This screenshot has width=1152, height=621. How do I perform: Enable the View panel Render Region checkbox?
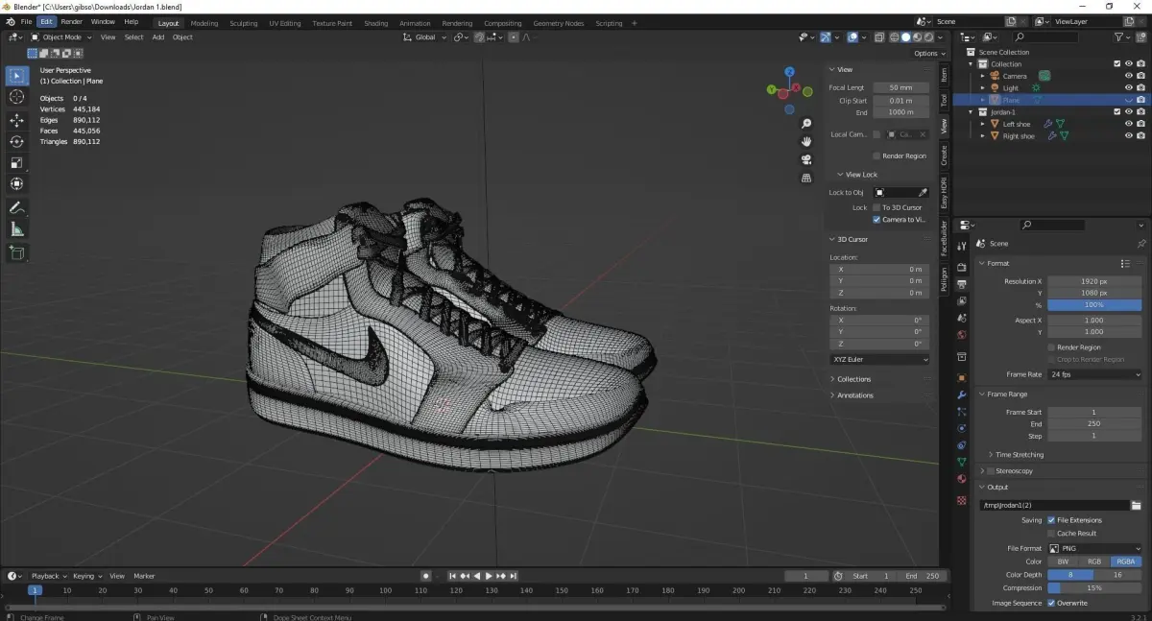tap(876, 155)
